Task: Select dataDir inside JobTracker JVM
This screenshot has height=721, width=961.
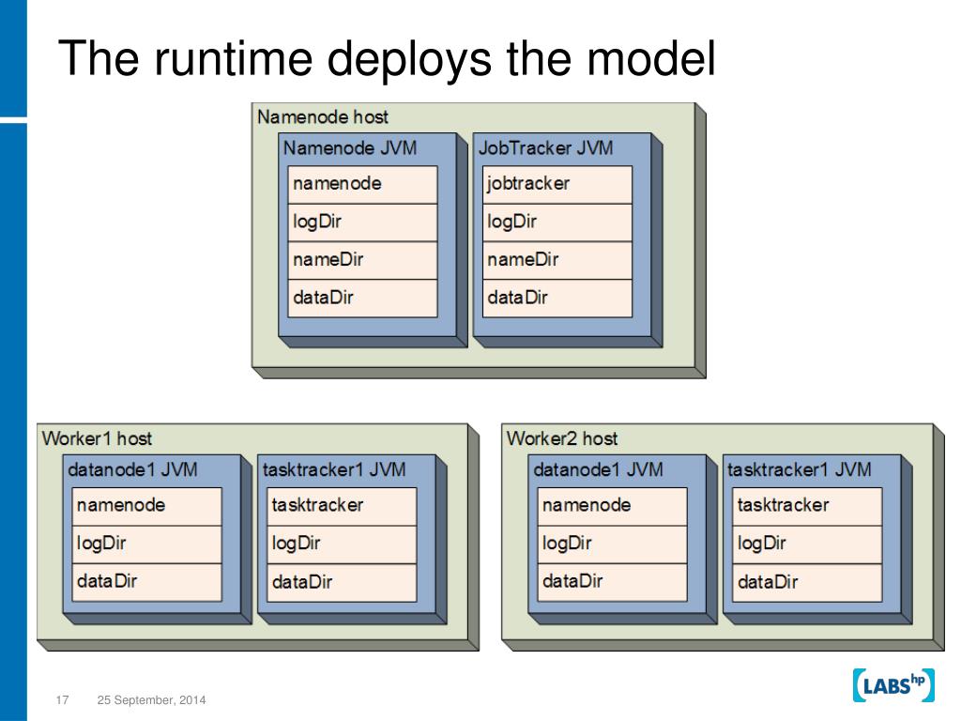Action: coord(557,299)
